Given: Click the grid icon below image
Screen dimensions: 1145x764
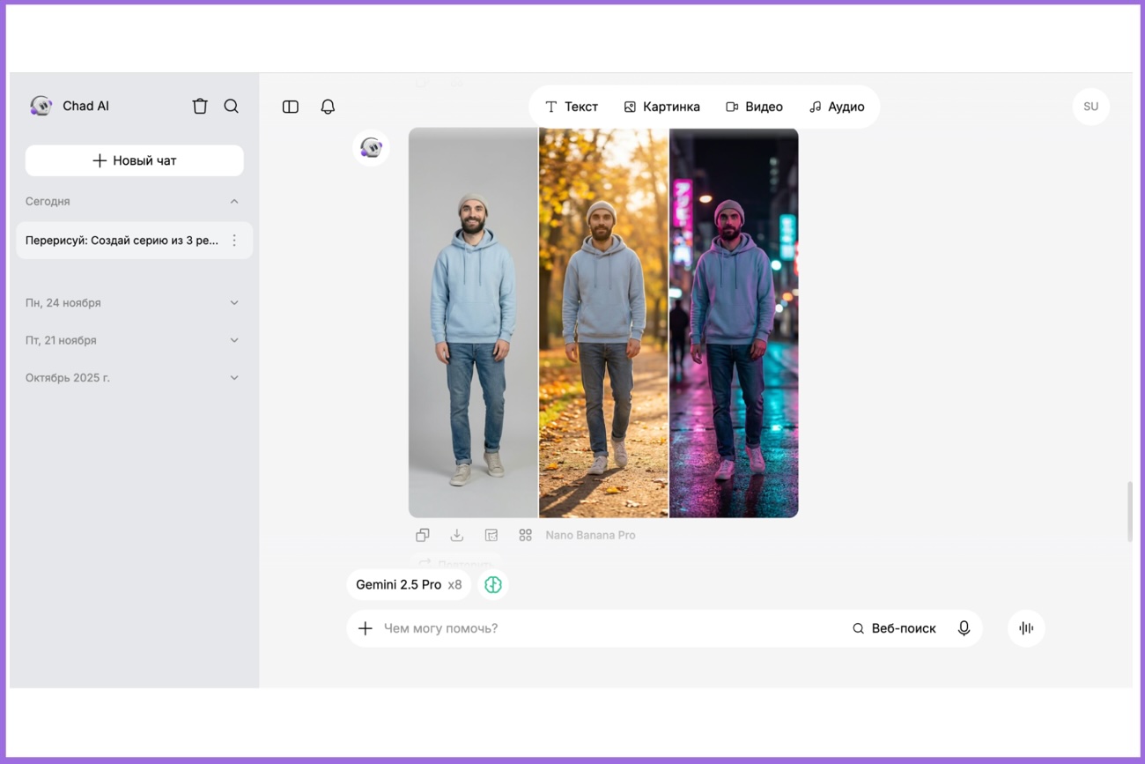Looking at the screenshot, I should pyautogui.click(x=526, y=535).
